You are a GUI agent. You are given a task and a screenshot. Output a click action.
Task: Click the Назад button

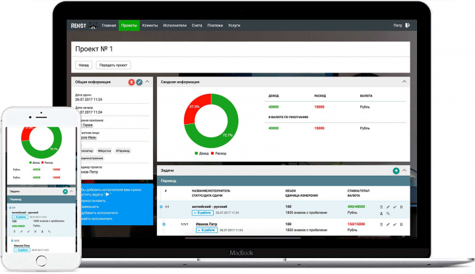(x=84, y=65)
